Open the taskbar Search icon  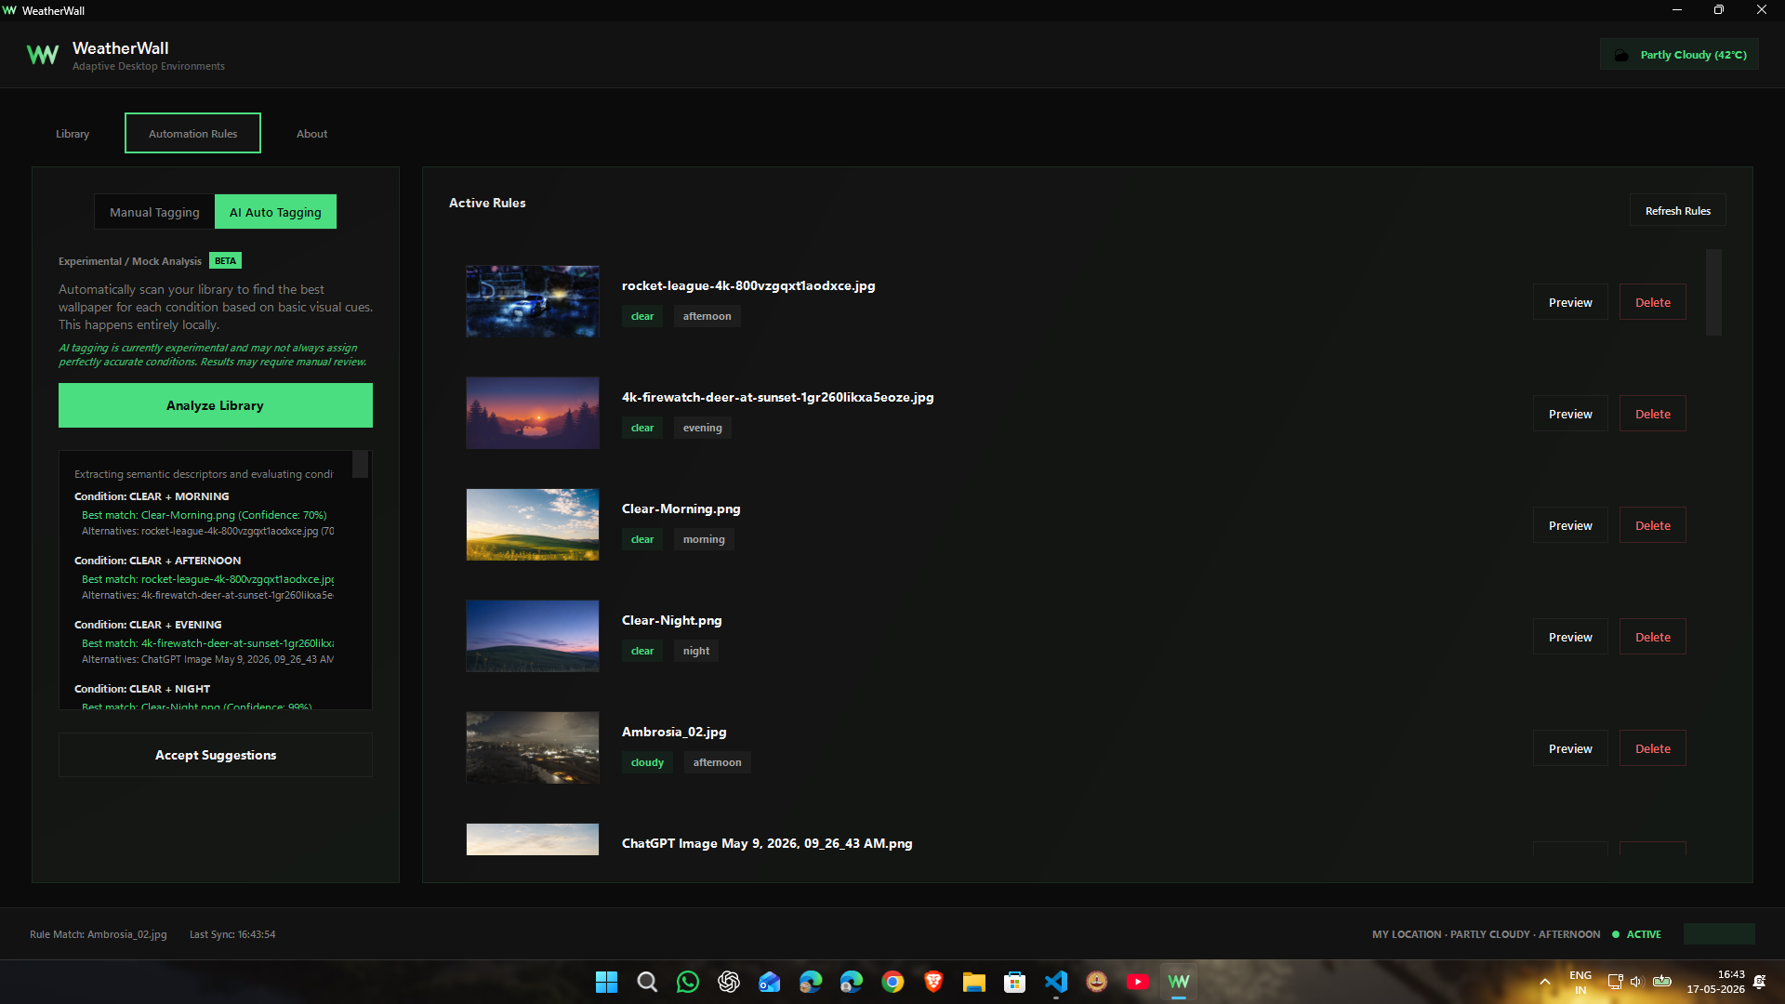tap(647, 982)
